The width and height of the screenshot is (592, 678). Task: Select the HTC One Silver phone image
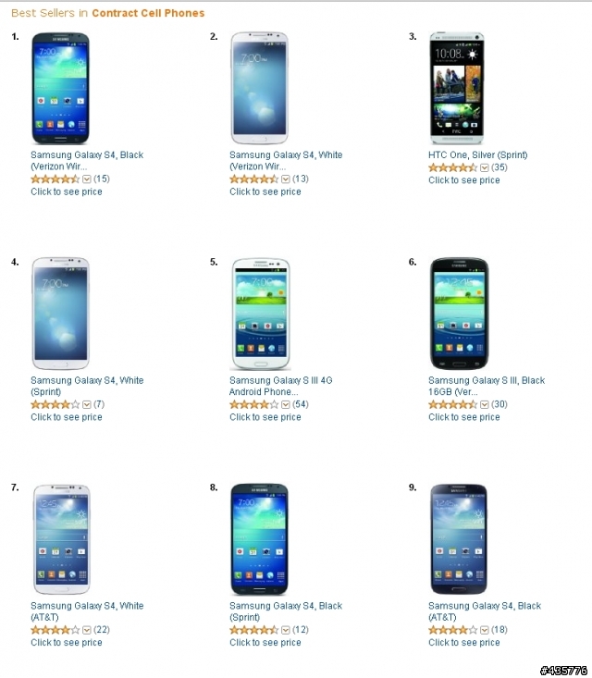pyautogui.click(x=457, y=88)
